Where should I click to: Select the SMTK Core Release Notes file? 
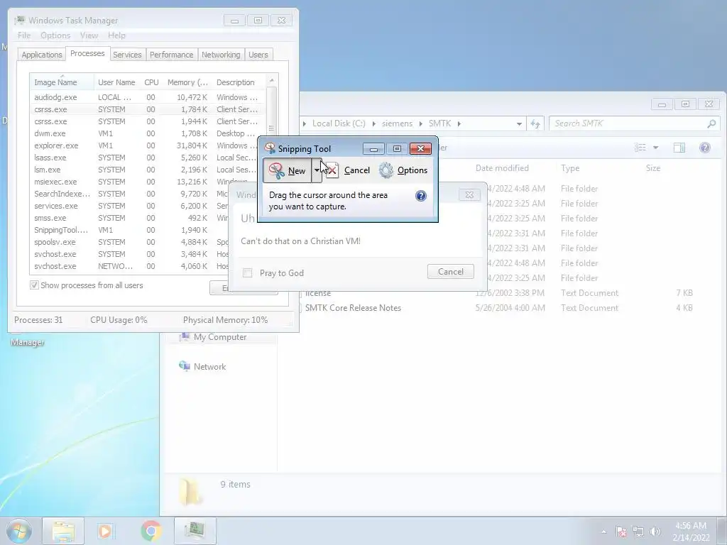pyautogui.click(x=353, y=308)
